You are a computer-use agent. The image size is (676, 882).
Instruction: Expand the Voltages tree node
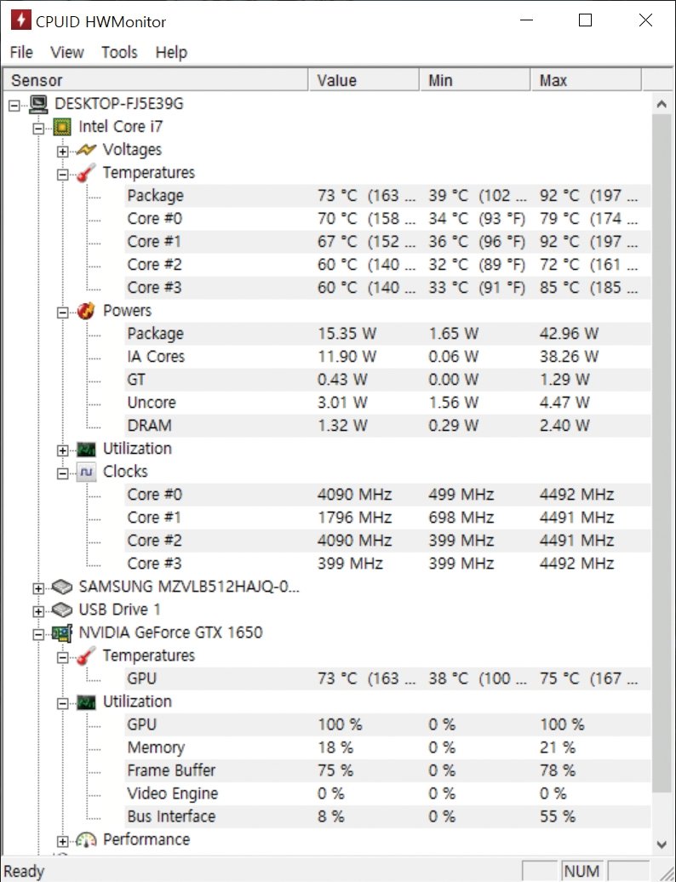62,151
